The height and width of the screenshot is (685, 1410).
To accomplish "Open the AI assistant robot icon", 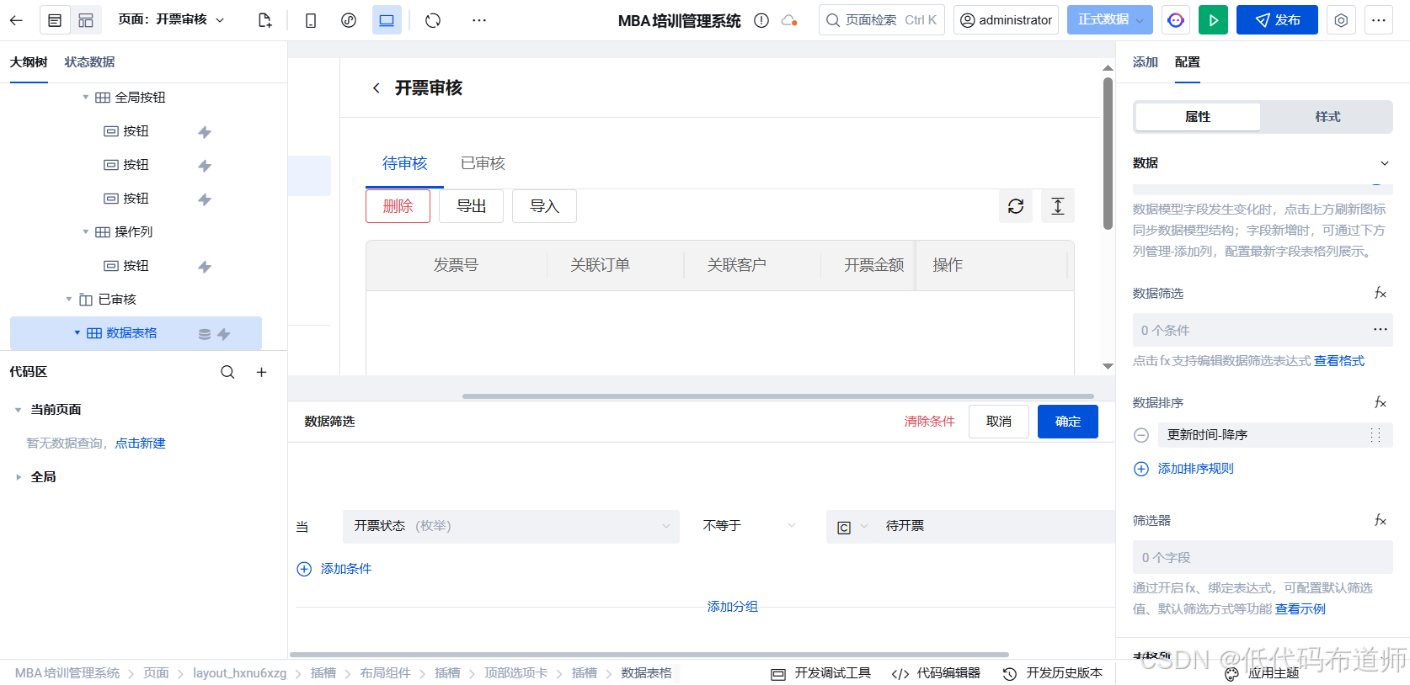I will click(1176, 20).
